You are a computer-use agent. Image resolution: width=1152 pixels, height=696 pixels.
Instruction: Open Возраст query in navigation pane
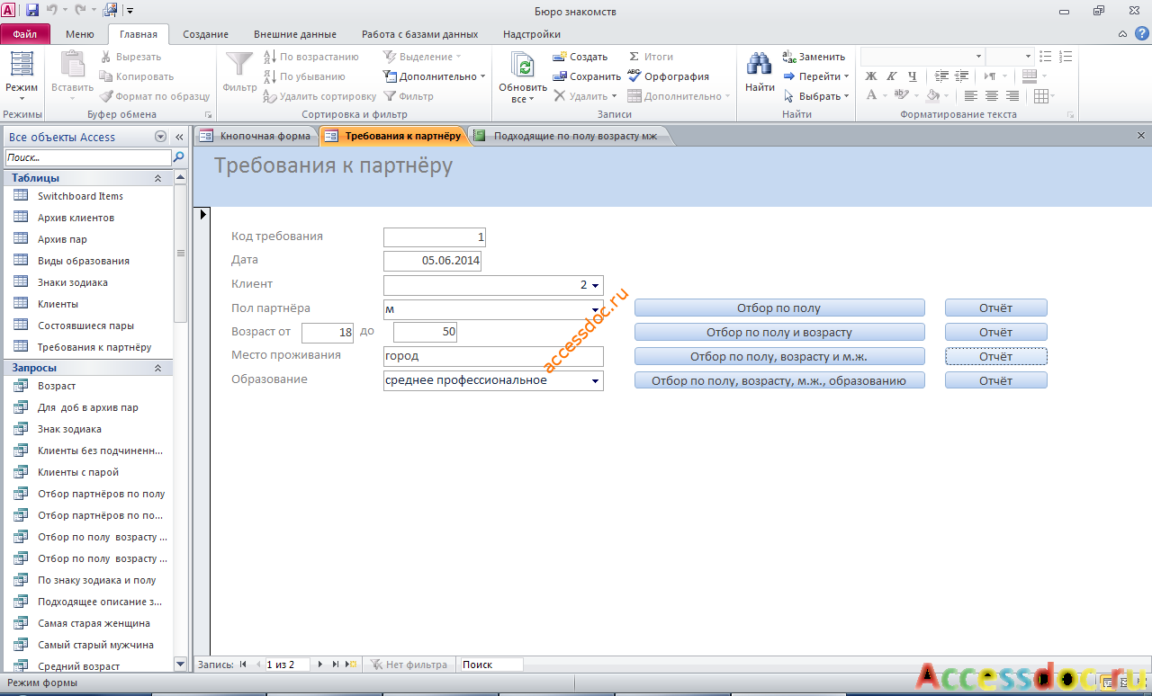57,386
